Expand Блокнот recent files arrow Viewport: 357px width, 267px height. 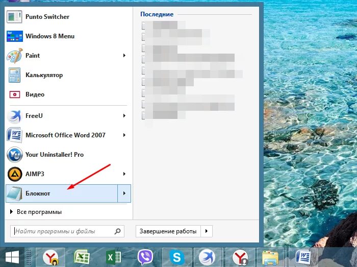124,193
